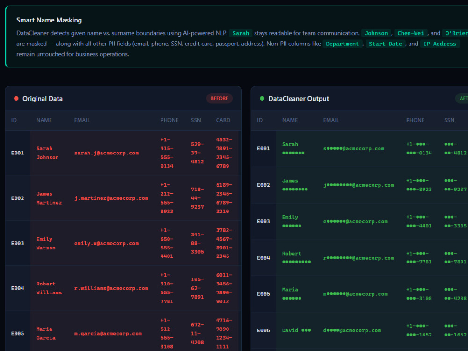
Task: Click the Robert Williams name cell
Action: [49, 288]
